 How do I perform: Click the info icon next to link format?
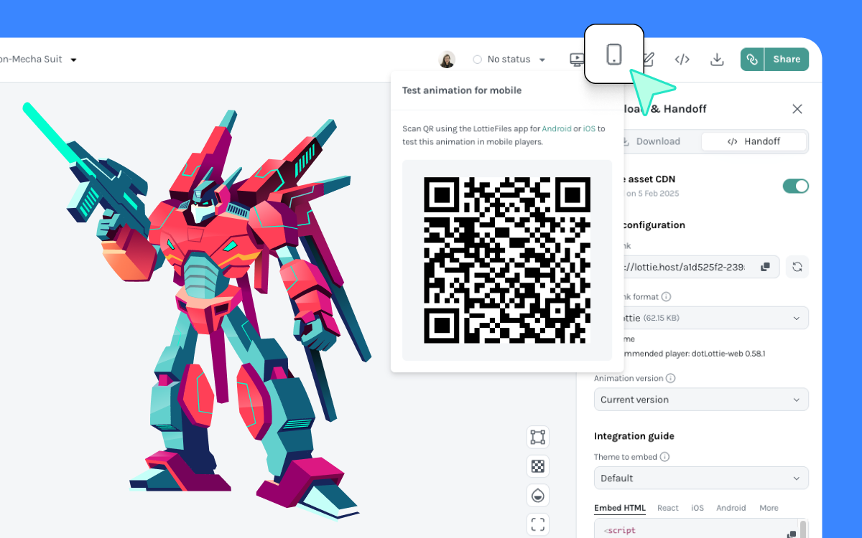[666, 297]
